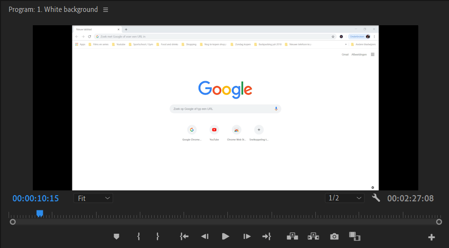Expand the bookmarks overflow chevron
This screenshot has width=449, height=248.
click(346, 44)
